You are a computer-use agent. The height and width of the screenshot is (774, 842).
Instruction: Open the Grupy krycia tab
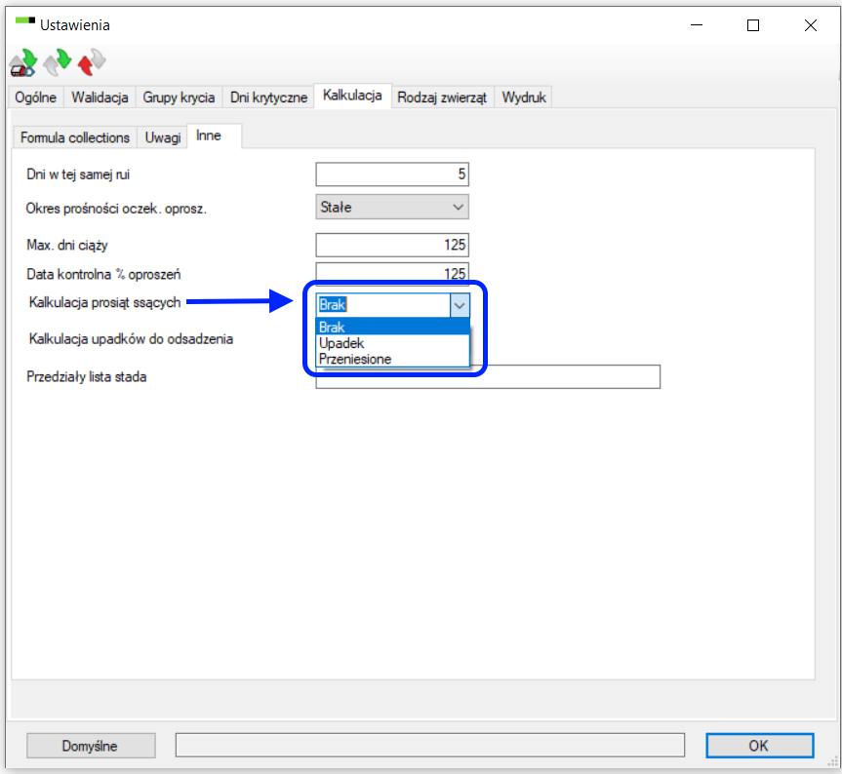179,97
